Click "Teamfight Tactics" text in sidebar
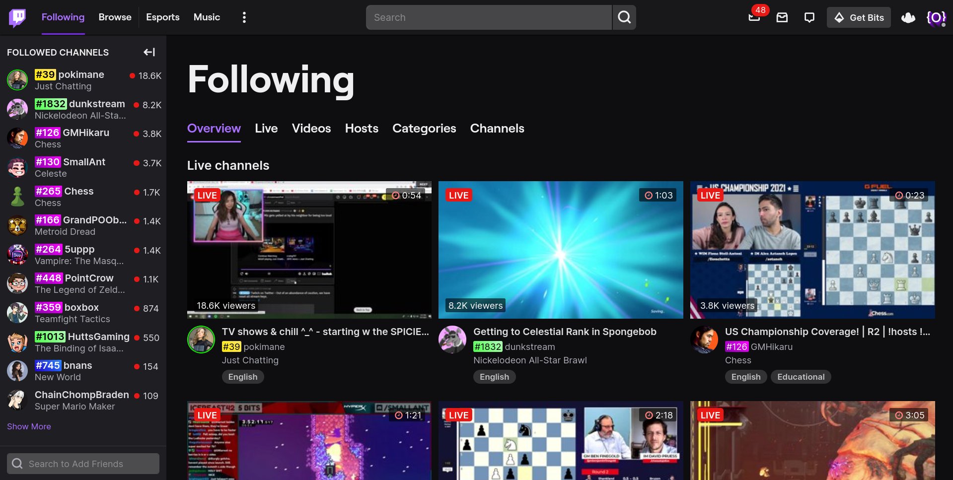The height and width of the screenshot is (480, 953). (73, 319)
